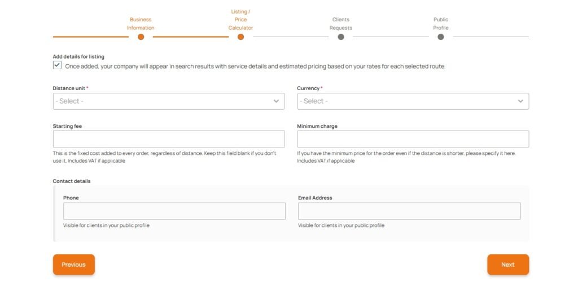578x295 pixels.
Task: Click the chevron arrow in Distance unit field
Action: click(x=276, y=101)
